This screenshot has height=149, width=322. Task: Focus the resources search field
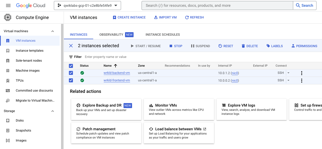(217, 5)
